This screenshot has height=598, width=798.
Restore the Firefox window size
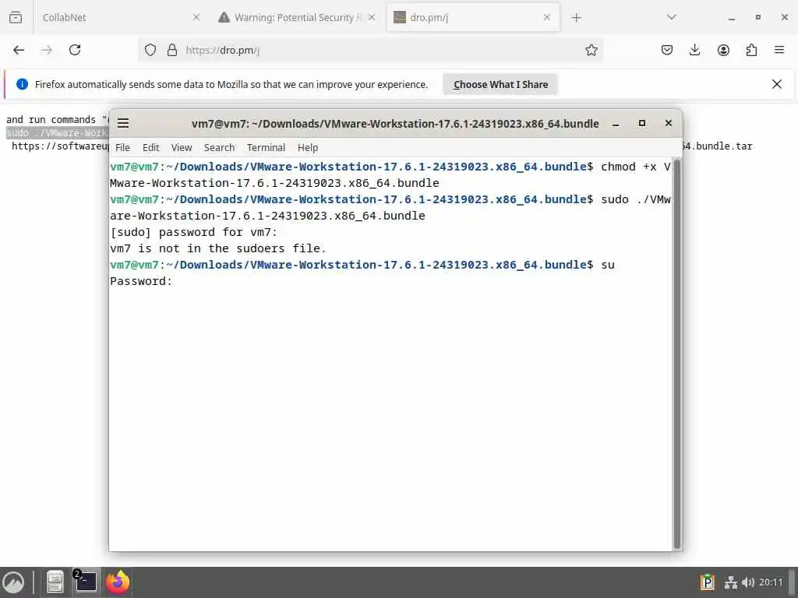pyautogui.click(x=757, y=17)
